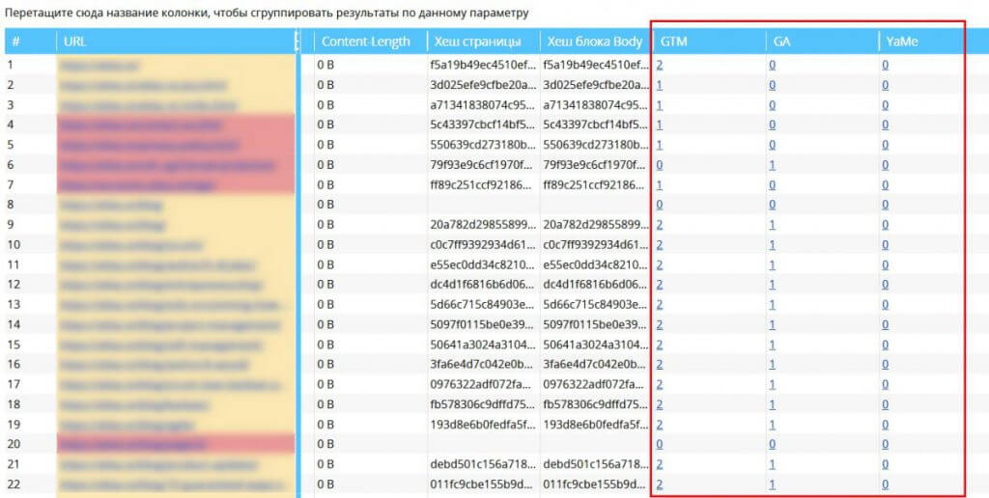This screenshot has width=989, height=498.
Task: Open the GA value link in row 3
Action: point(773,104)
